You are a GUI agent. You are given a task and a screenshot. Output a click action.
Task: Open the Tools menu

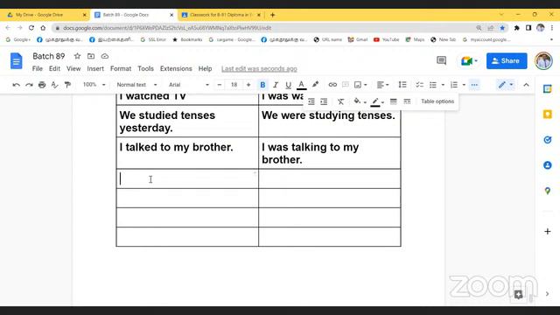coord(146,68)
